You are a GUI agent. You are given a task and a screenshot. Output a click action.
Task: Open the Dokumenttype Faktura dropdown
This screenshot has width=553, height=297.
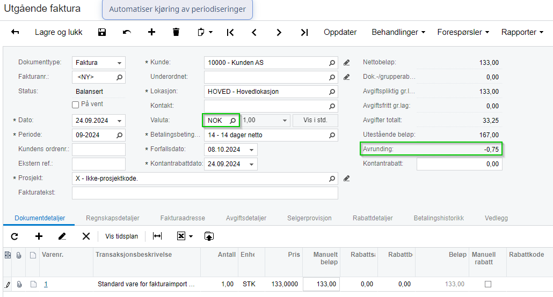point(119,63)
